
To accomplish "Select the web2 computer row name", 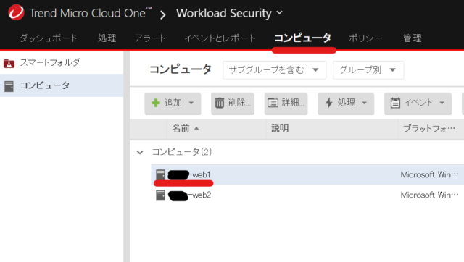I will pos(189,195).
